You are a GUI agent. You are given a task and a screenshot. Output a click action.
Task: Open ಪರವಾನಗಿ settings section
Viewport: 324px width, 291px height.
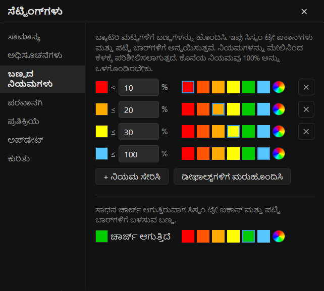pyautogui.click(x=42, y=103)
